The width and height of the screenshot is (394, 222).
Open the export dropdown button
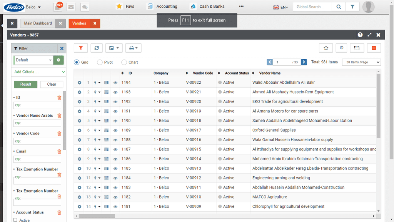[x=114, y=48]
